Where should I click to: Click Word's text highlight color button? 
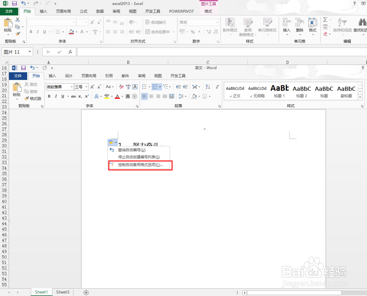point(107,96)
